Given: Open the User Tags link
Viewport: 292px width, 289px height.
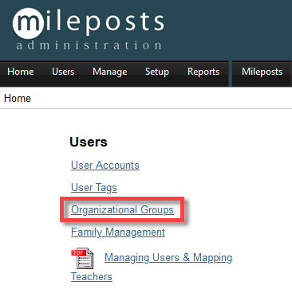Looking at the screenshot, I should pyautogui.click(x=94, y=188).
